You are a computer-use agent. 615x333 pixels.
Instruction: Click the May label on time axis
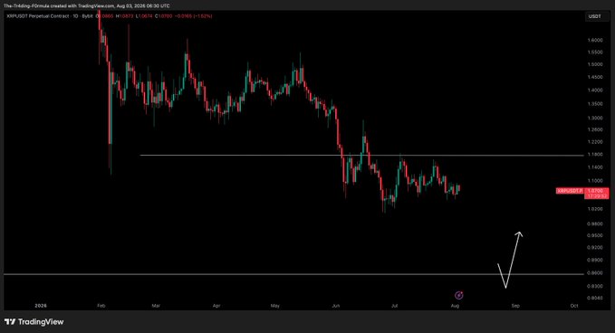click(x=275, y=306)
